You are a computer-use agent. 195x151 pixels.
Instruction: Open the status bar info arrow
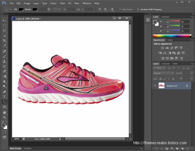[60, 139]
